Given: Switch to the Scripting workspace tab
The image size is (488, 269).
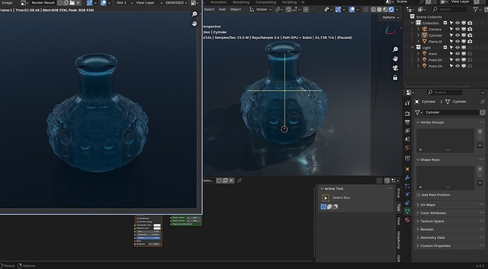Looking at the screenshot, I should coord(289,2).
